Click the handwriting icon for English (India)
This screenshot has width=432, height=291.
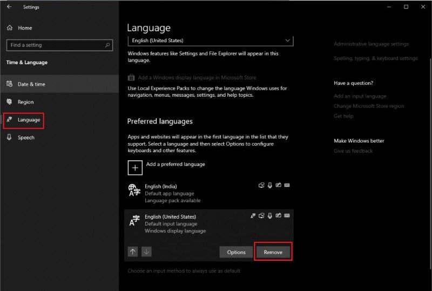coord(278,185)
